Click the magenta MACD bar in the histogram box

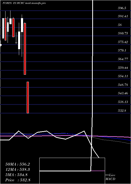pos(98,171)
